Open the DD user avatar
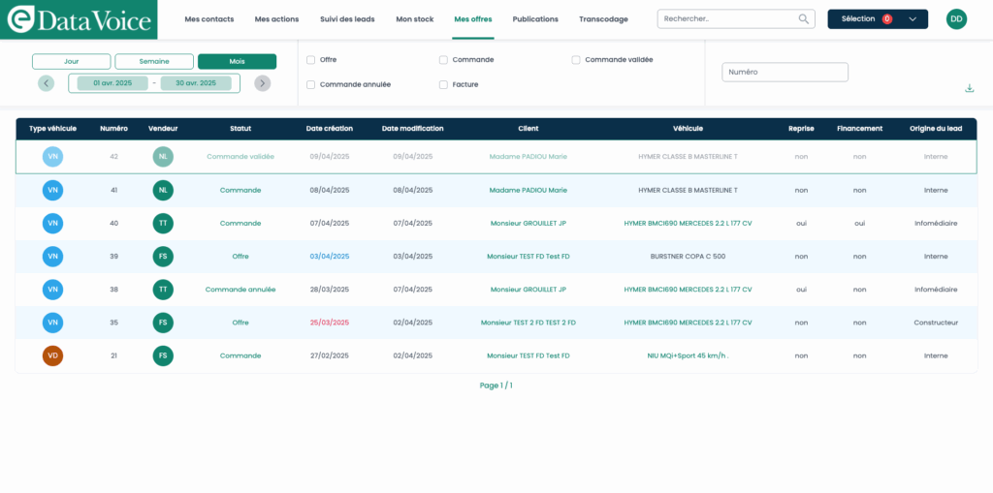 [956, 18]
